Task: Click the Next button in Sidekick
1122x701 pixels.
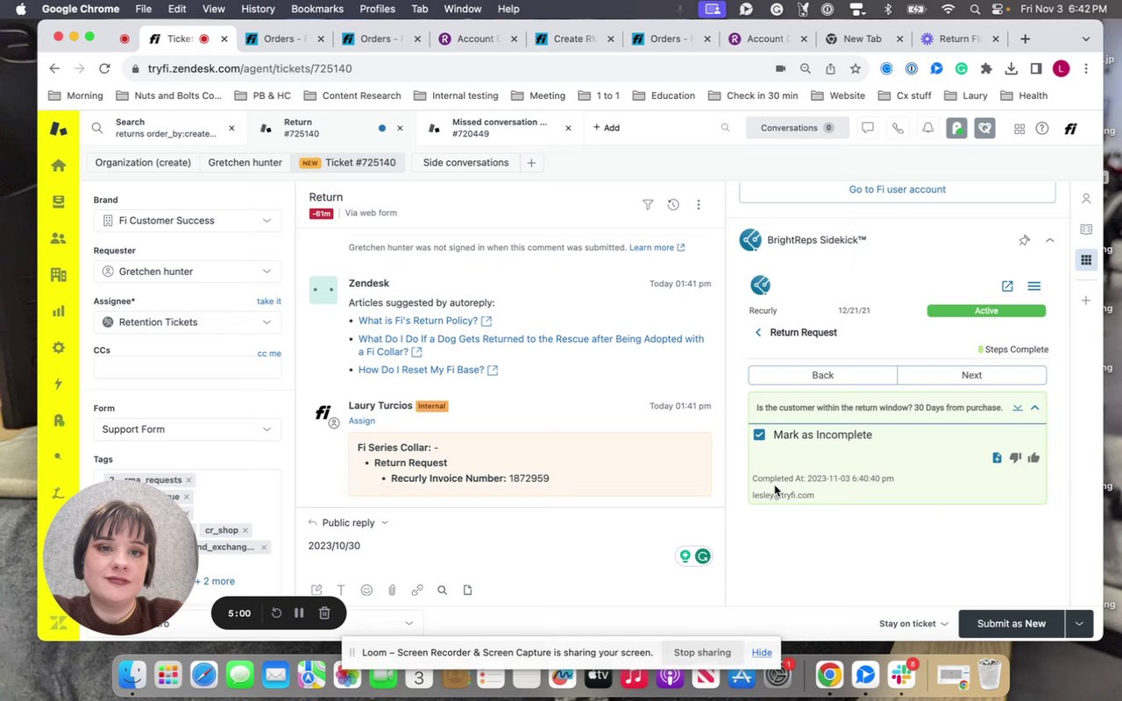Action: 971,375
